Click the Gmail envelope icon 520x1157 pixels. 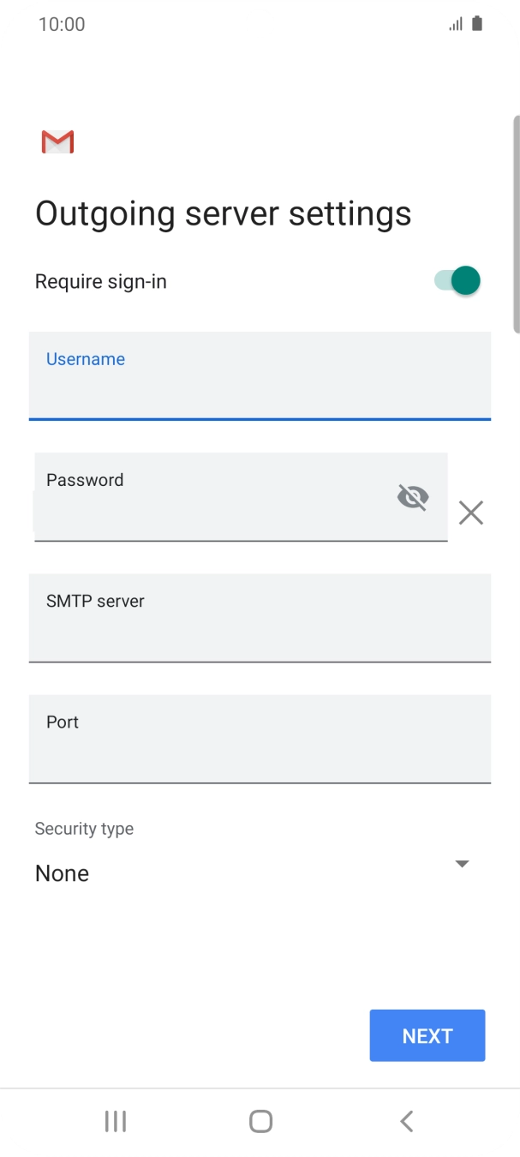[x=57, y=141]
